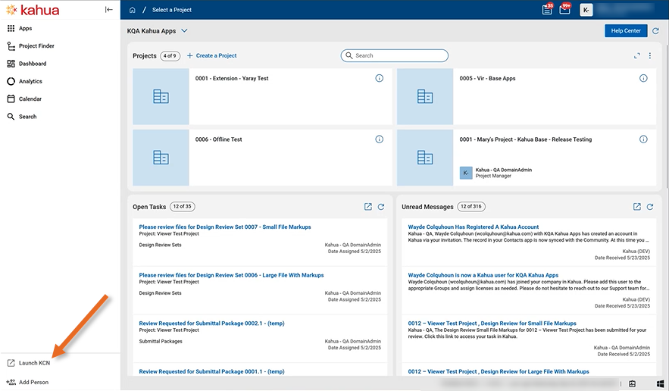Expand the KQA Kahua Apps dropdown
Viewport: 669px width, 391px height.
tap(184, 31)
